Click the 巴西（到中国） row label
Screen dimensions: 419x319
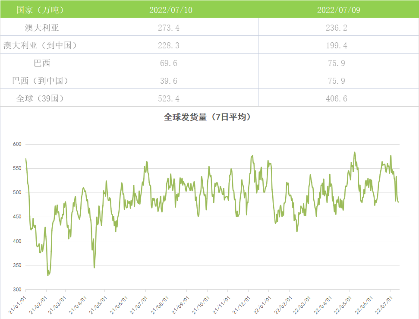[41, 81]
